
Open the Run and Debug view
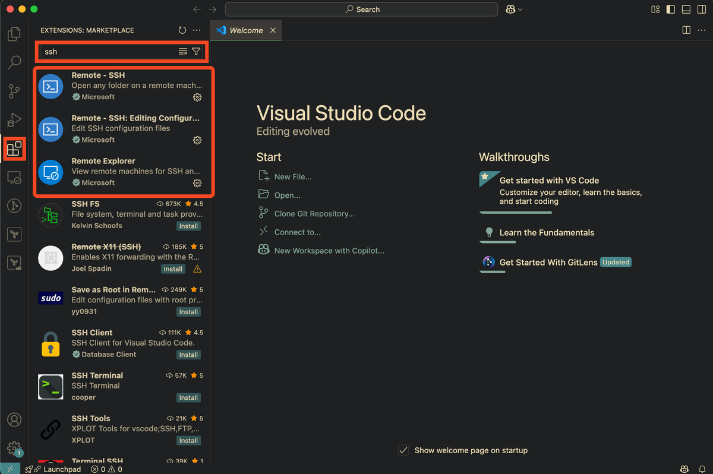point(14,119)
